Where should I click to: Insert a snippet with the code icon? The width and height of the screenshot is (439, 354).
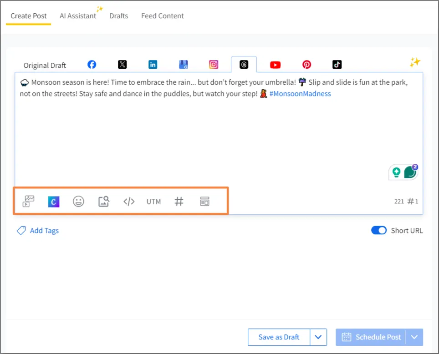[129, 201]
